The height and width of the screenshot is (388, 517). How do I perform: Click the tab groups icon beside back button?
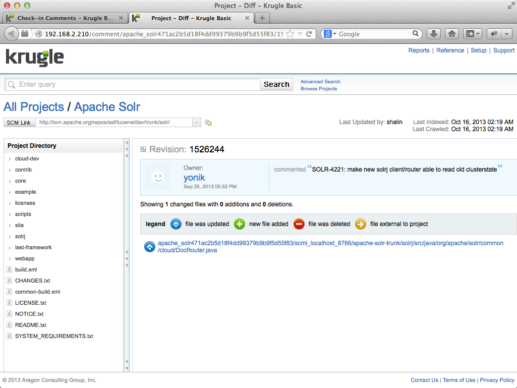[x=25, y=34]
